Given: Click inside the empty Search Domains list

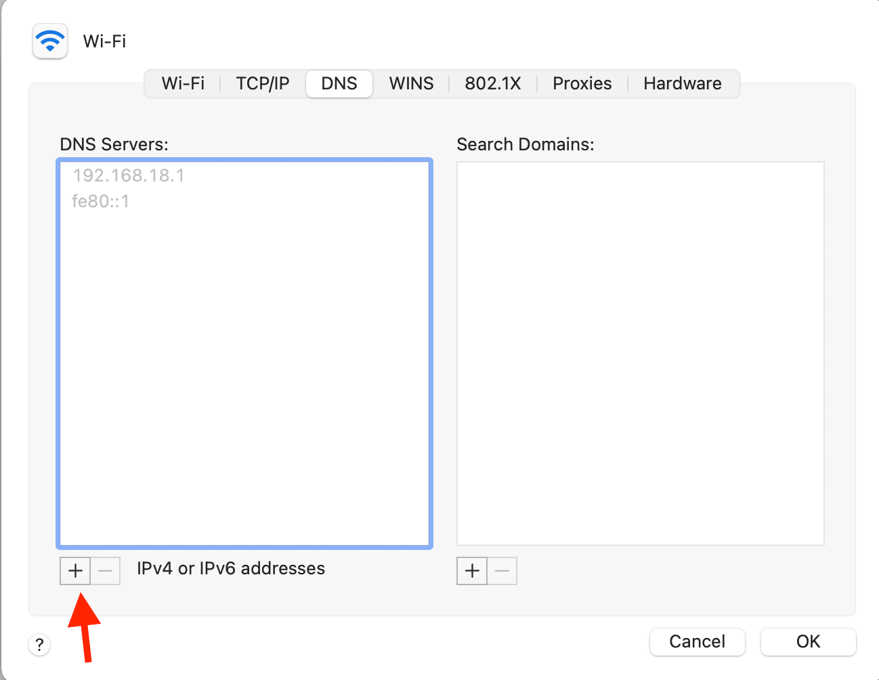Looking at the screenshot, I should point(639,352).
